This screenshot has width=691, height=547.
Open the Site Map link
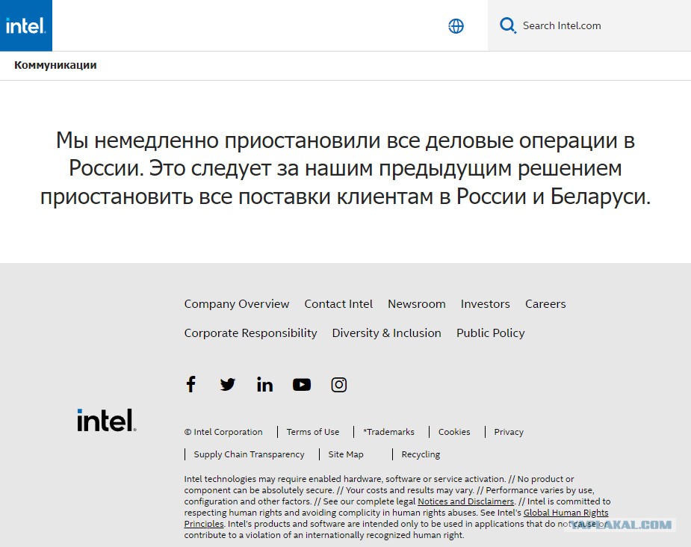pyautogui.click(x=346, y=454)
